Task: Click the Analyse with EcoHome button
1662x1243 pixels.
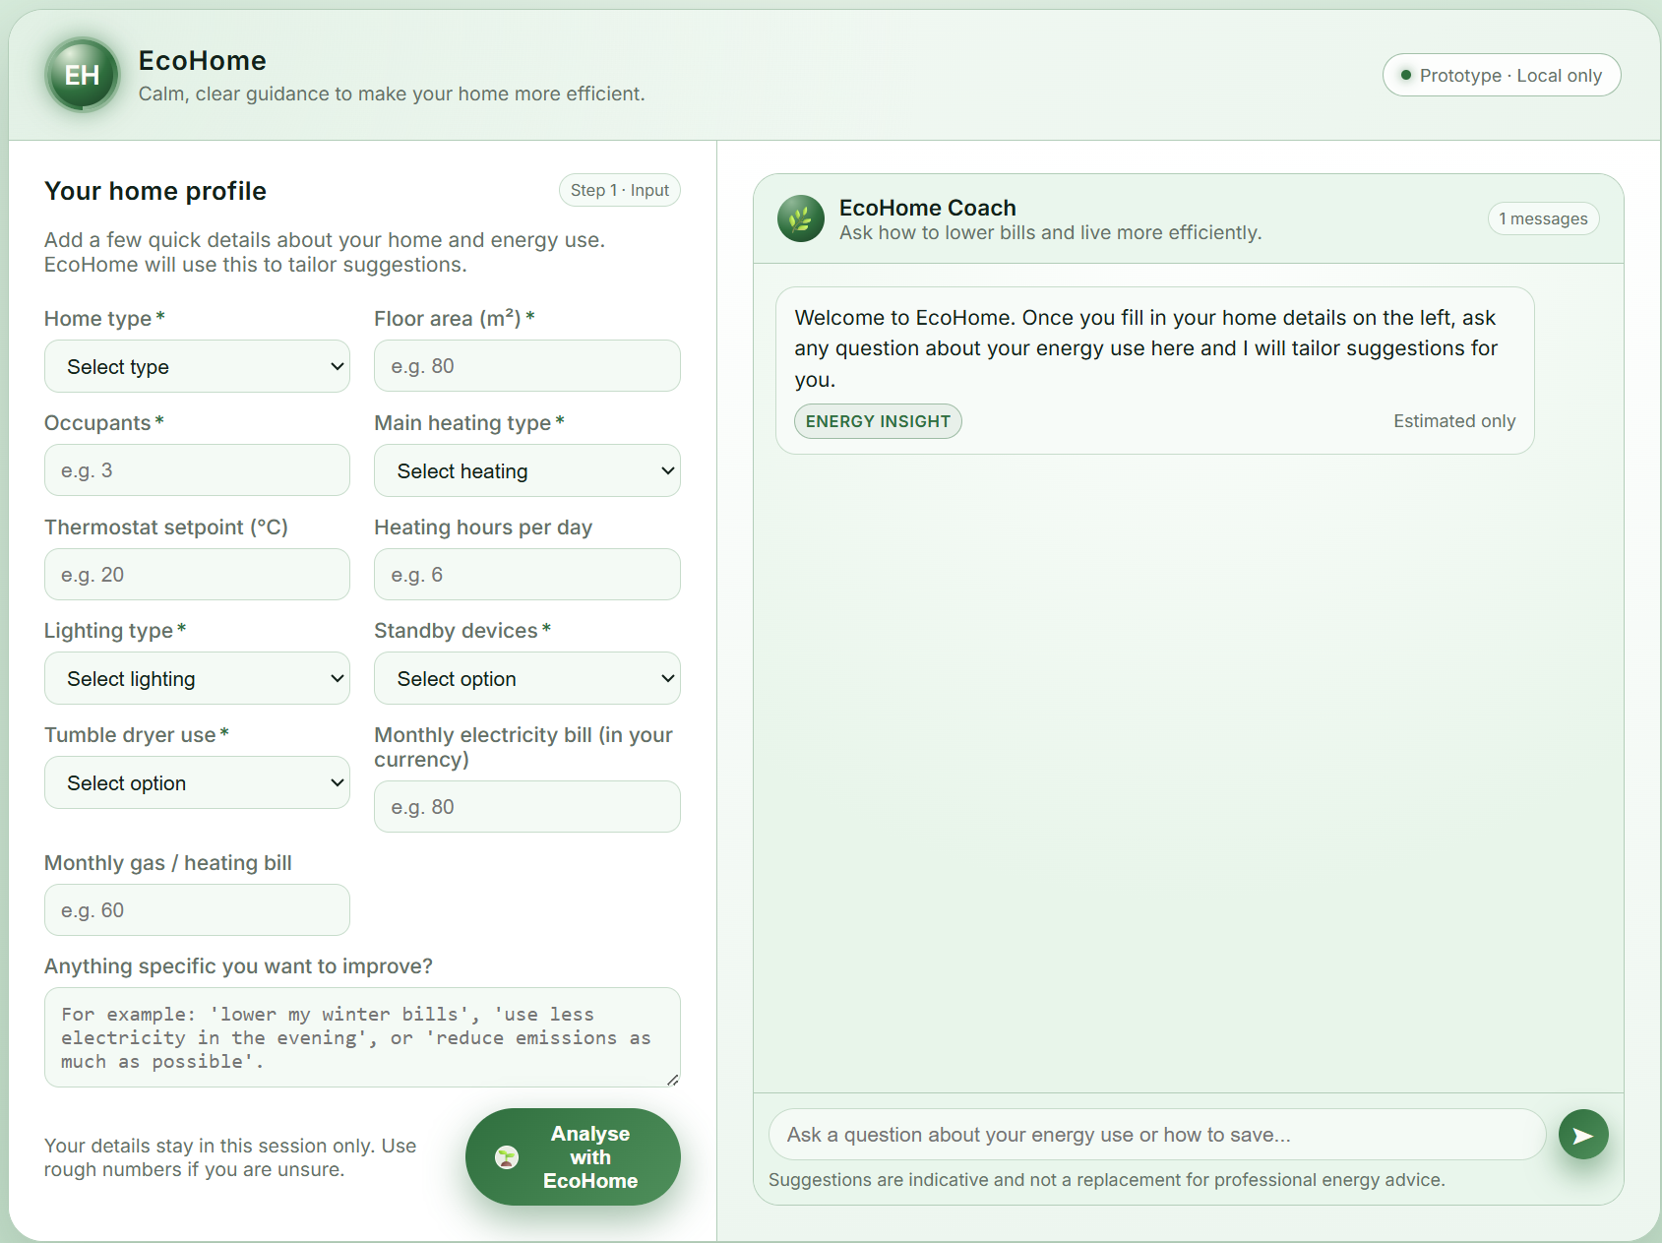Action: [x=573, y=1157]
